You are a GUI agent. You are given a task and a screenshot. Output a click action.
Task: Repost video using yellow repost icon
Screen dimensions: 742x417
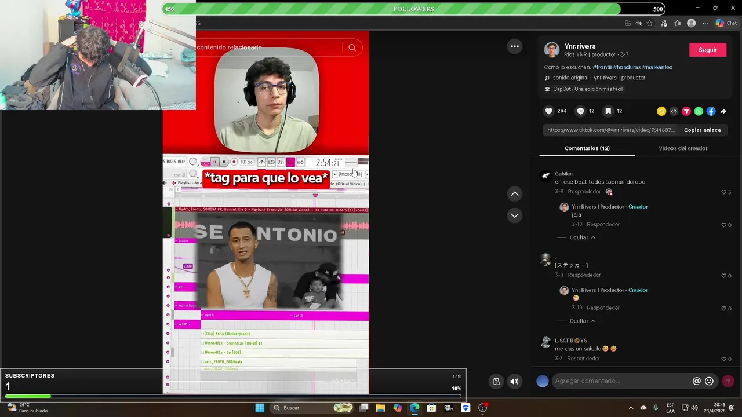[661, 111]
